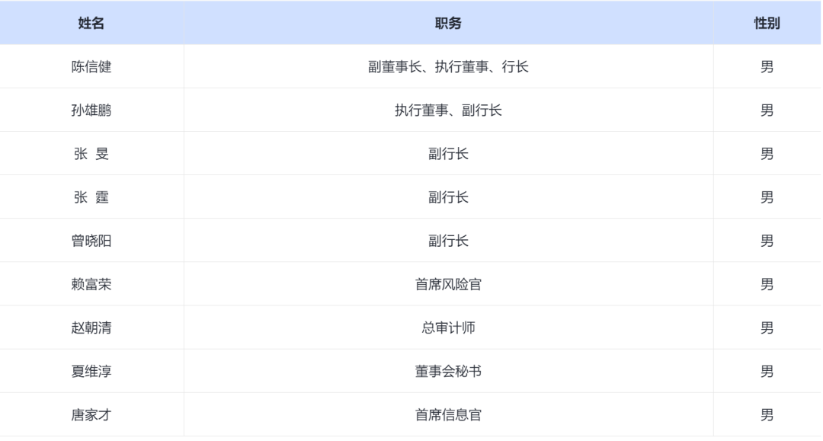Click the 姓名 column header
Image resolution: width=823 pixels, height=441 pixels.
tap(91, 24)
